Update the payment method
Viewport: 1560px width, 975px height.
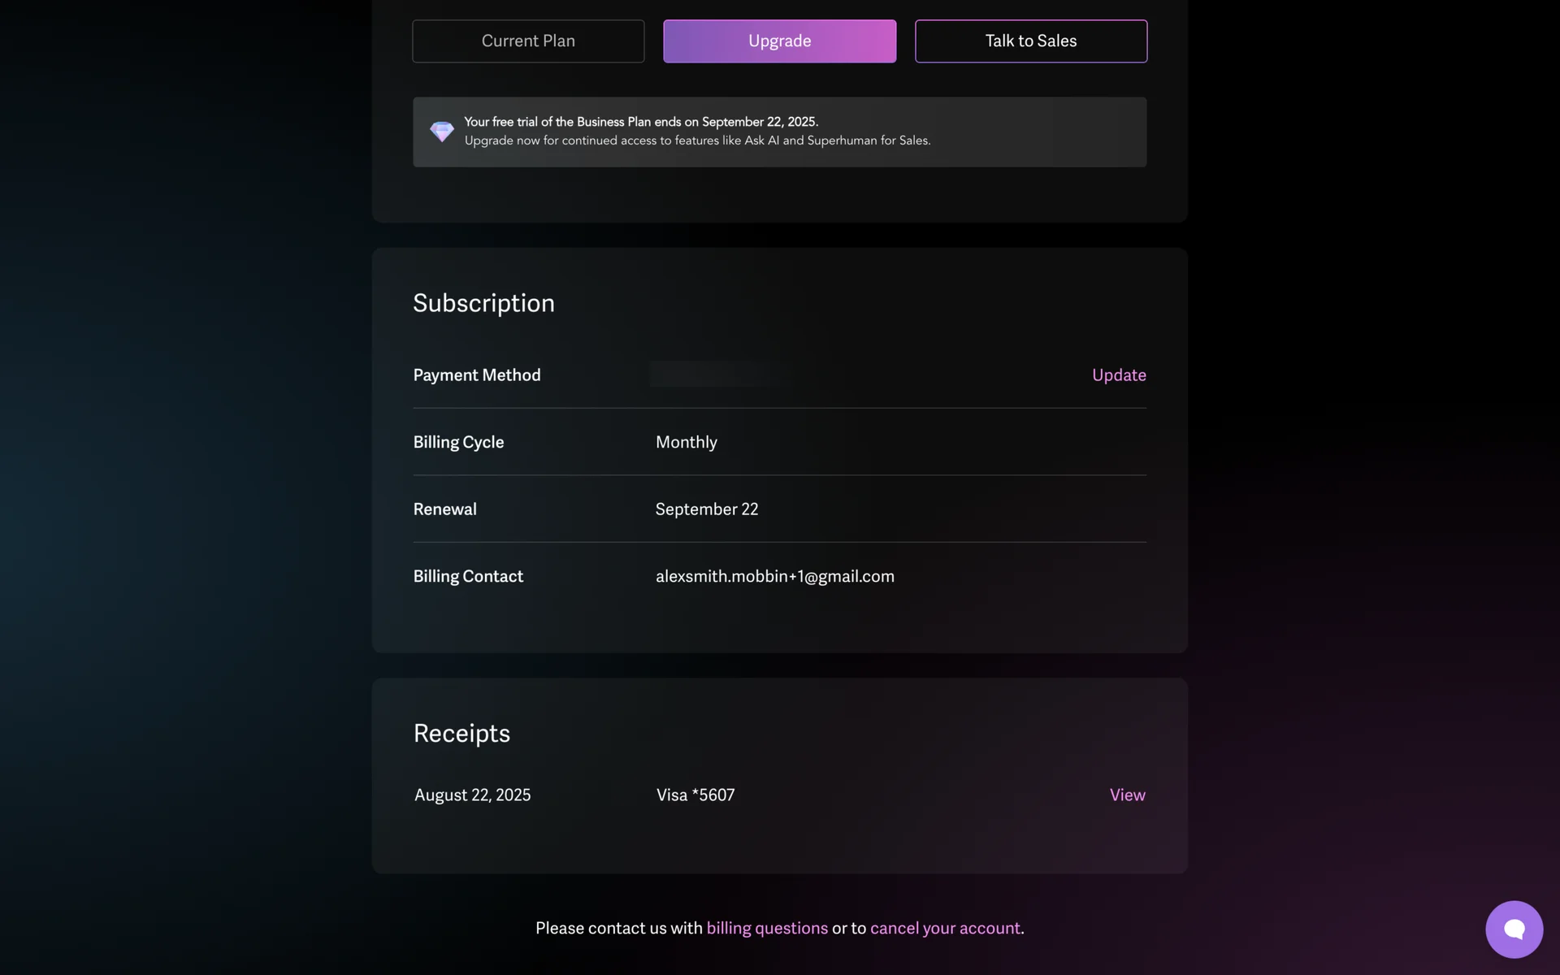(1118, 375)
